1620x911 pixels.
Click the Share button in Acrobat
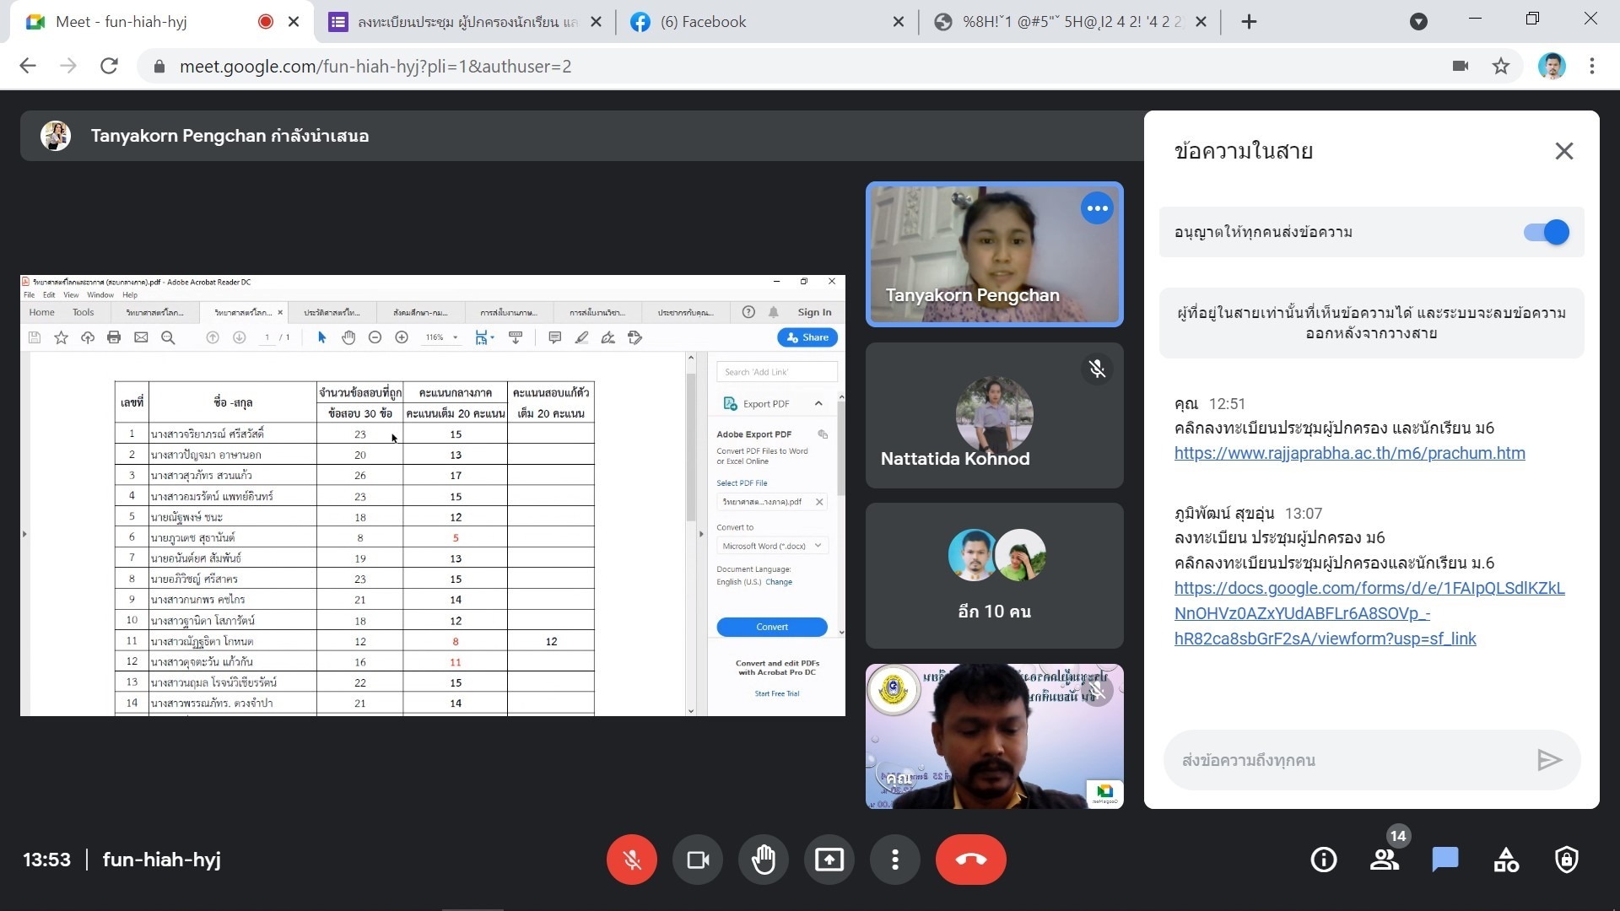point(807,337)
